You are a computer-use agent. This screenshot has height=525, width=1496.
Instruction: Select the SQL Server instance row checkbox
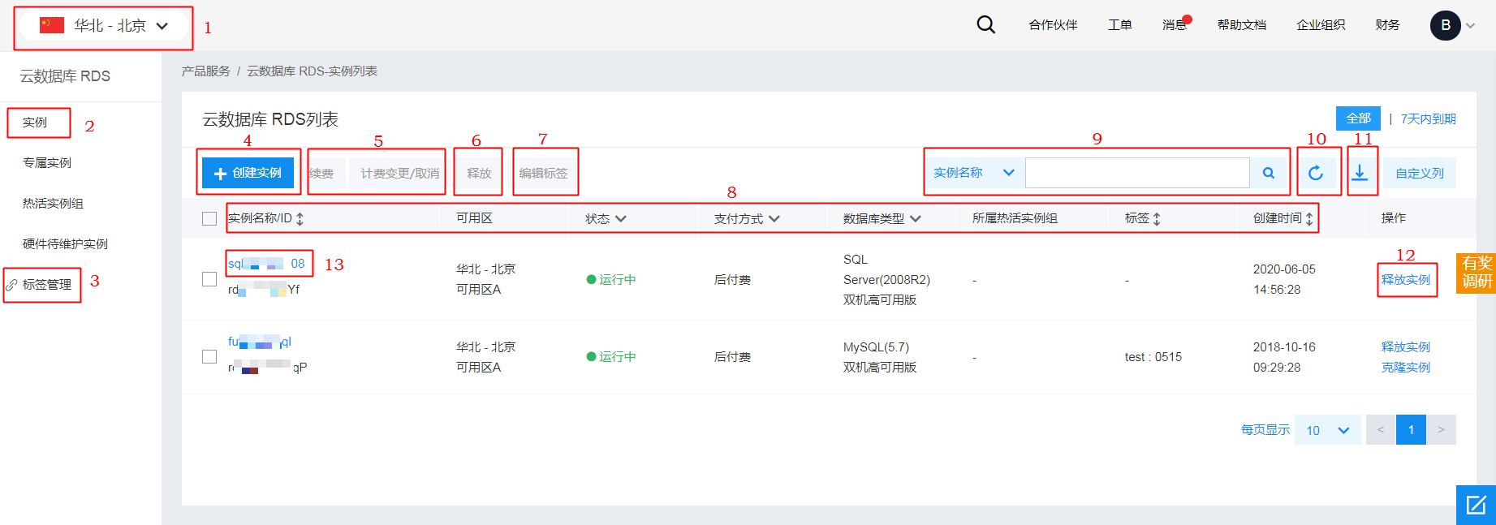[x=209, y=279]
